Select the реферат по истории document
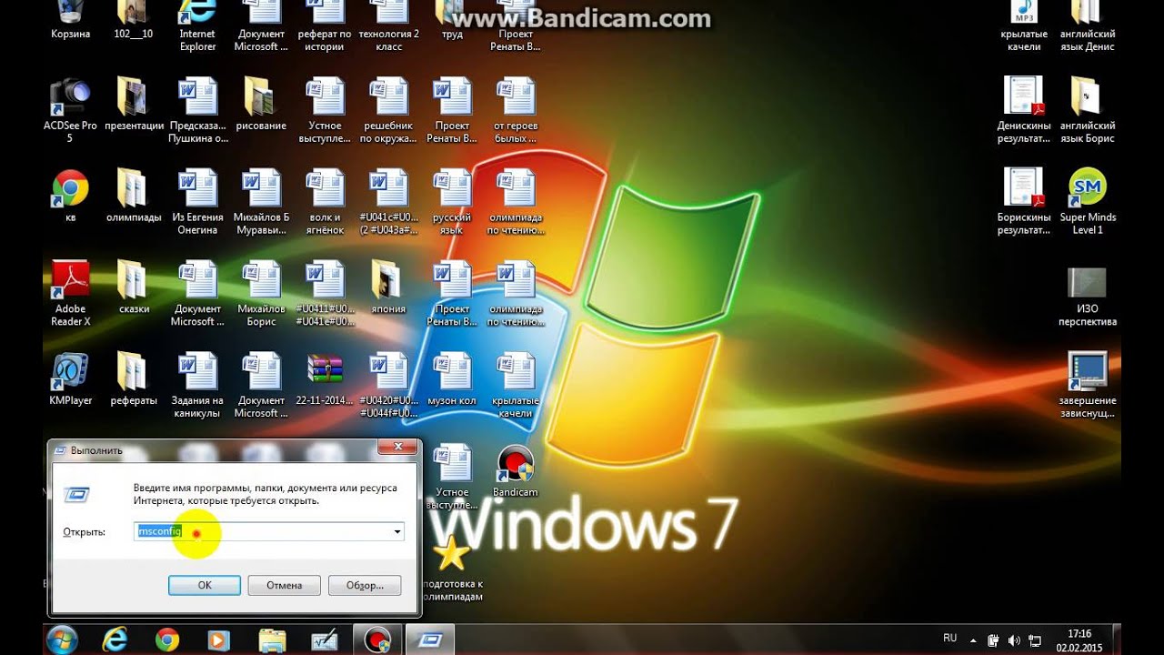This screenshot has width=1164, height=655. tap(325, 25)
